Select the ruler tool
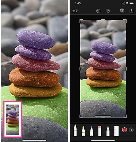The height and width of the screenshot is (142, 136). tap(116, 131)
